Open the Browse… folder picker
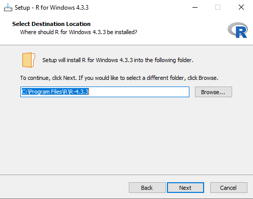This screenshot has width=253, height=199. tap(213, 92)
